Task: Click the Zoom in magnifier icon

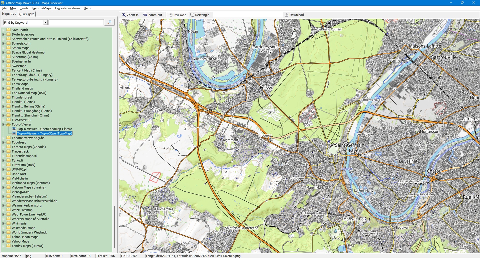Action: pos(124,15)
